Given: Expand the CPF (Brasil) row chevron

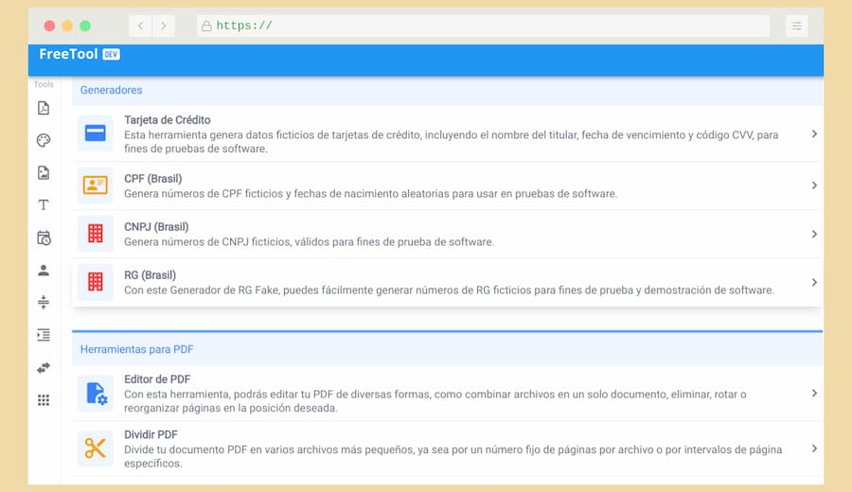Looking at the screenshot, I should [814, 185].
